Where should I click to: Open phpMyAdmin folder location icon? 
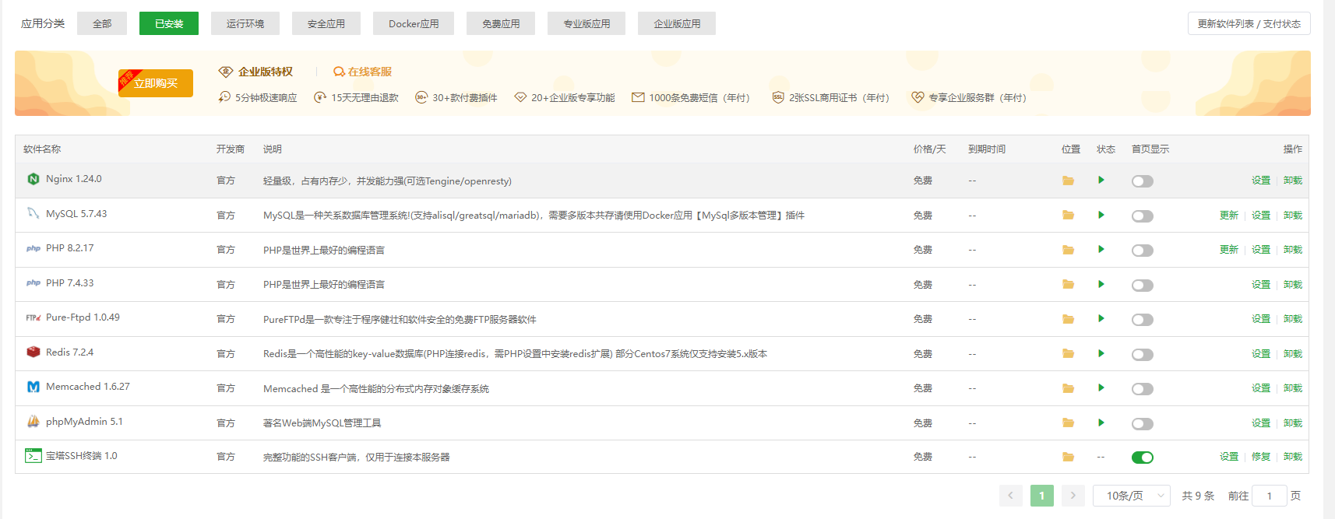(x=1068, y=423)
